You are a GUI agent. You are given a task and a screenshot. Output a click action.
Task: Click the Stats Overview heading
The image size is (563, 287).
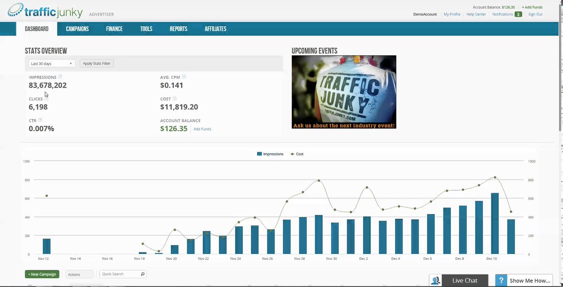tap(46, 51)
